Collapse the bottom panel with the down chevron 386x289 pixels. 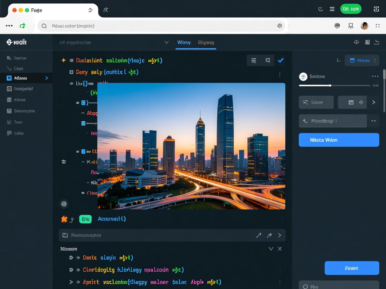click(271, 249)
